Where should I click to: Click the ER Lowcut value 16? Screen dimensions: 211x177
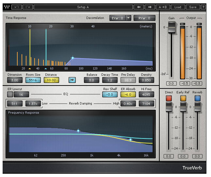21,94
